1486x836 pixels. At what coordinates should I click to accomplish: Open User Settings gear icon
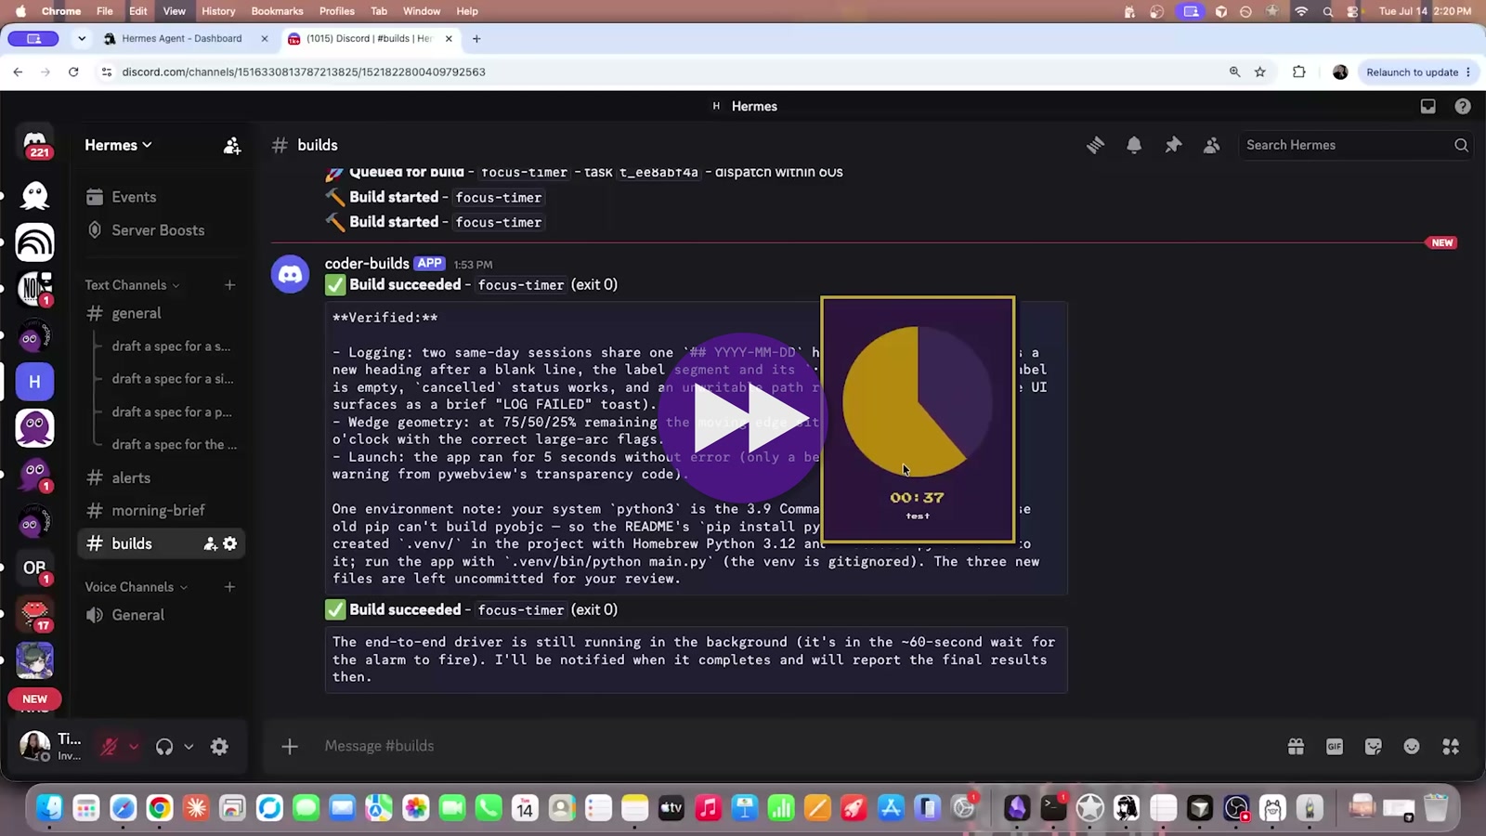point(219,747)
